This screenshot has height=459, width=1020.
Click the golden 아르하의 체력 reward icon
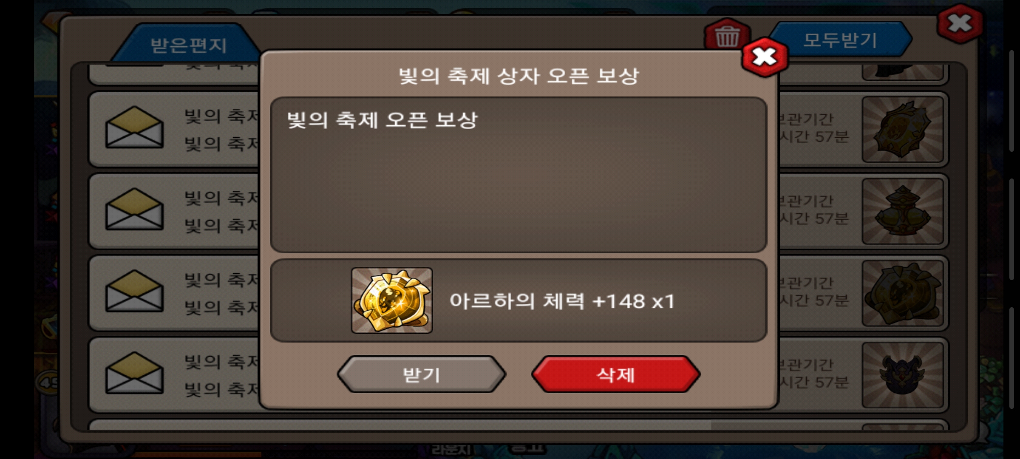(x=391, y=300)
